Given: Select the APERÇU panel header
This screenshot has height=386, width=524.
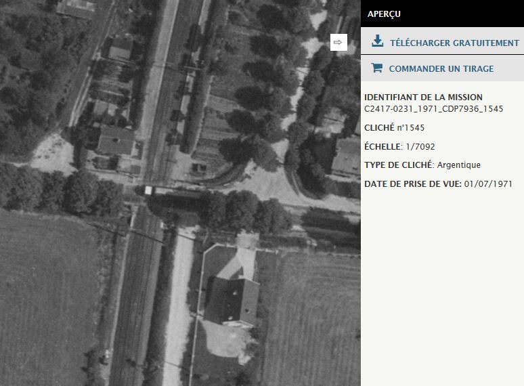Looking at the screenshot, I should [384, 14].
